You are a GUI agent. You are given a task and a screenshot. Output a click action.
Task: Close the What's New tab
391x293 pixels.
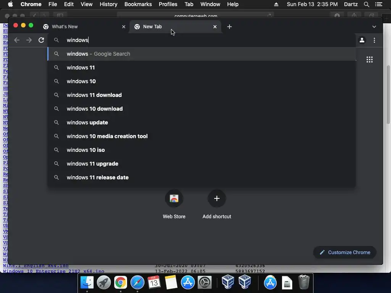coord(124,27)
